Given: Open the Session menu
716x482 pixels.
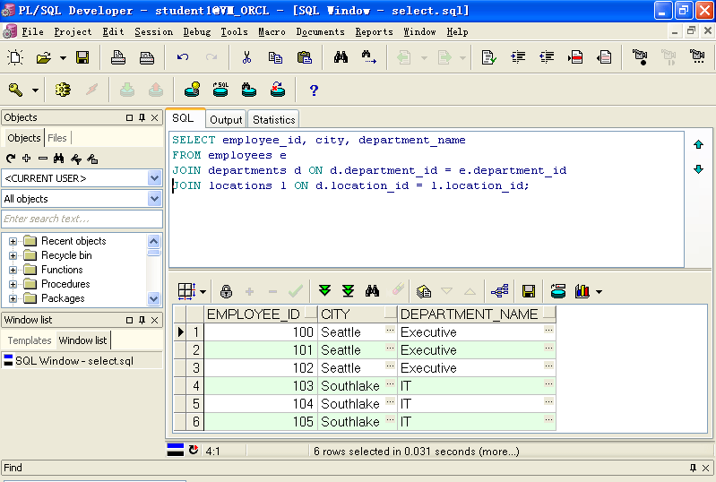Looking at the screenshot, I should coord(153,31).
